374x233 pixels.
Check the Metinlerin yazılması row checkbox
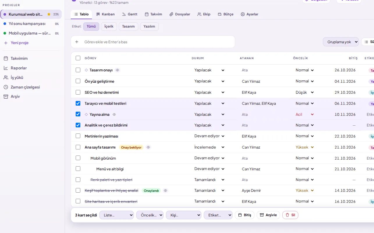[78, 136]
